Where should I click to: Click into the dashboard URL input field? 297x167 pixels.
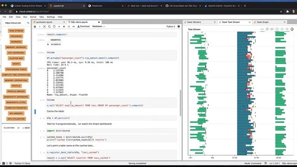point(15,23)
